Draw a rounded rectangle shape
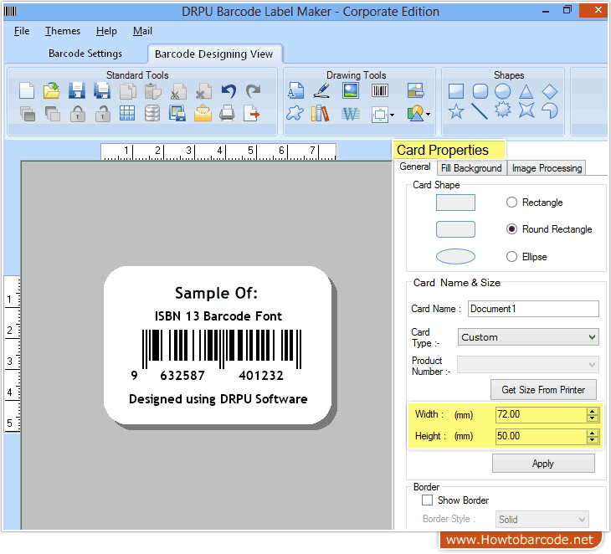Image resolution: width=611 pixels, height=554 pixels. (480, 91)
